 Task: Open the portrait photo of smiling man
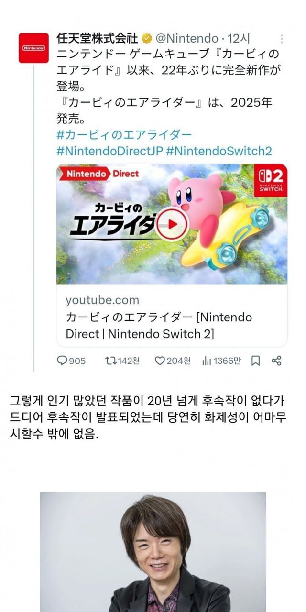click(x=153, y=552)
